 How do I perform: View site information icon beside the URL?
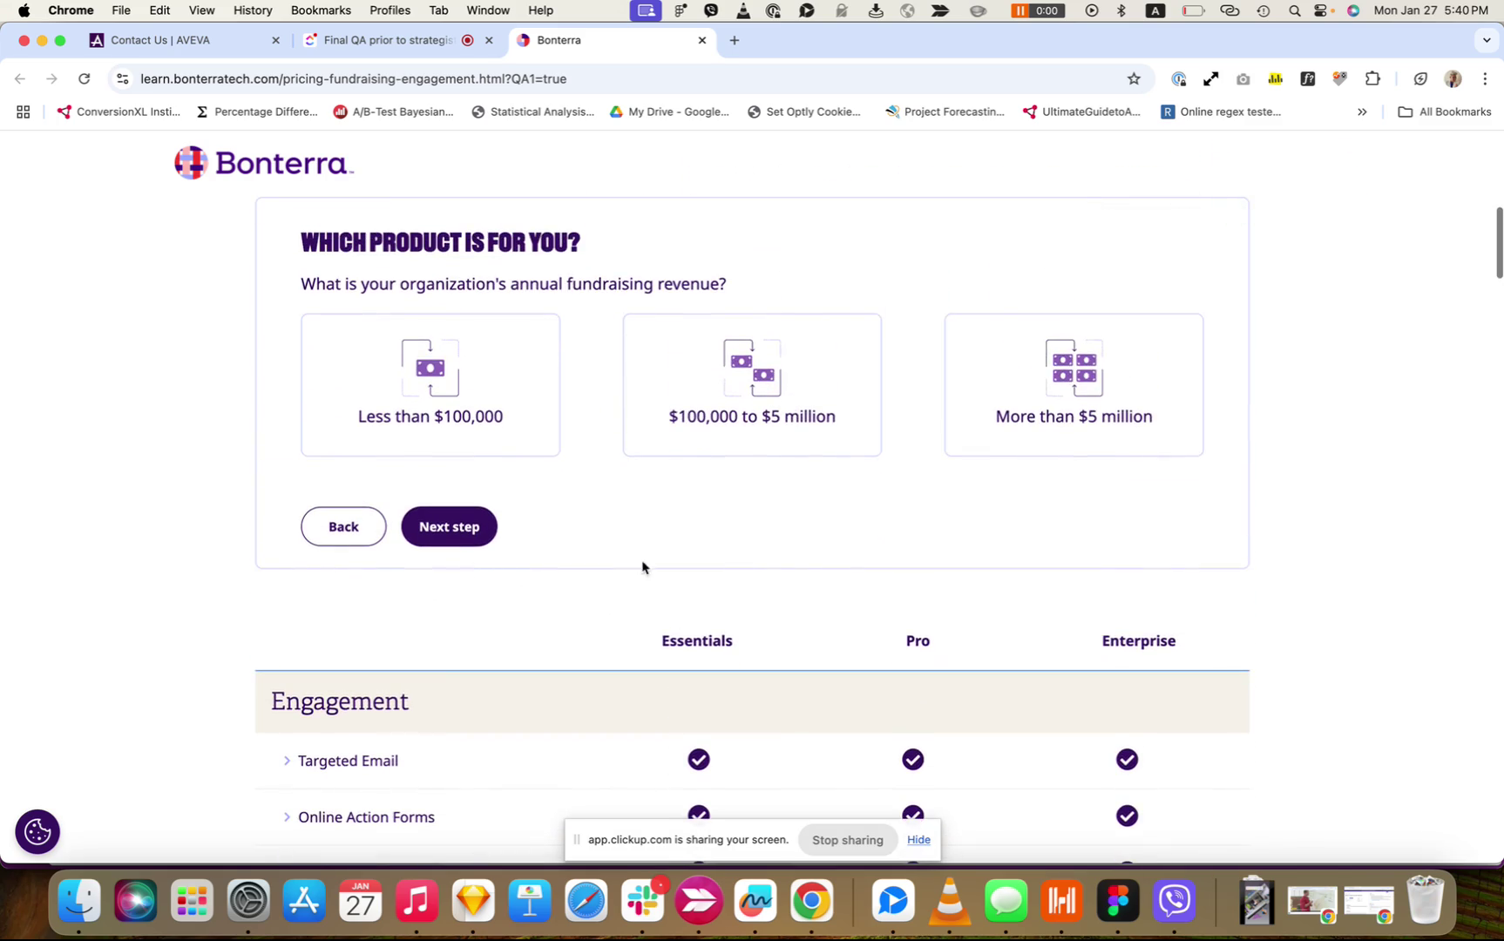point(123,78)
